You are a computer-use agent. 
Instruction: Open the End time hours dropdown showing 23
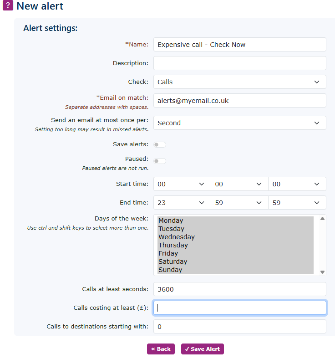click(182, 202)
